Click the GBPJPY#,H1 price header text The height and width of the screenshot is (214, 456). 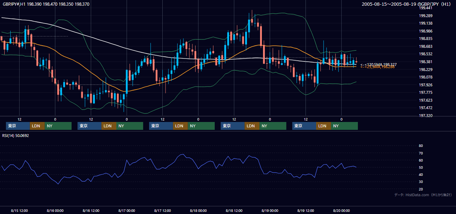point(46,4)
